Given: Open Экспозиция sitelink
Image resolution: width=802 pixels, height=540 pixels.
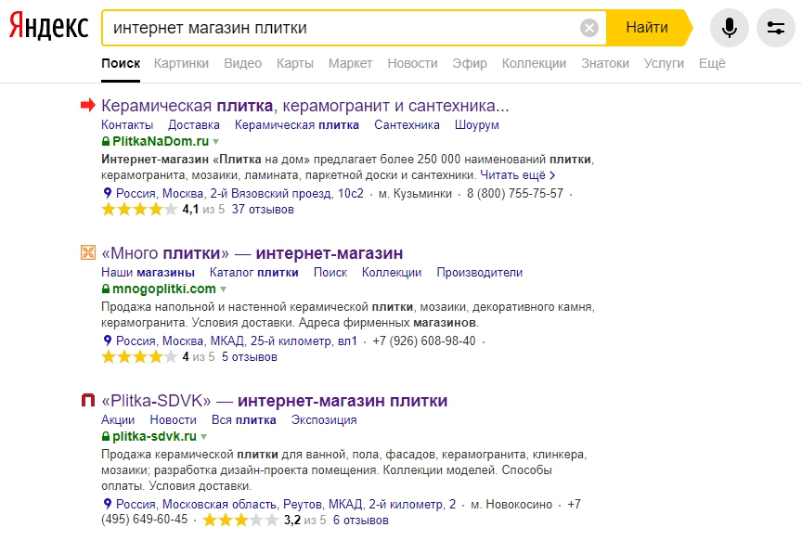Looking at the screenshot, I should pos(324,419).
